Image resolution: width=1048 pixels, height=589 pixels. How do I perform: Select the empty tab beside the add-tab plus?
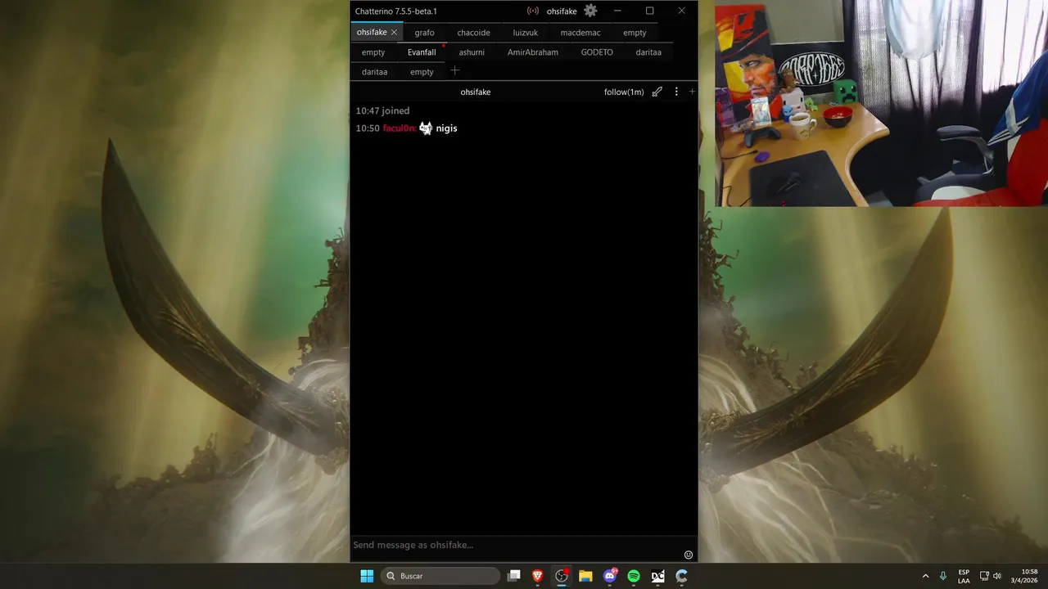[x=422, y=72]
